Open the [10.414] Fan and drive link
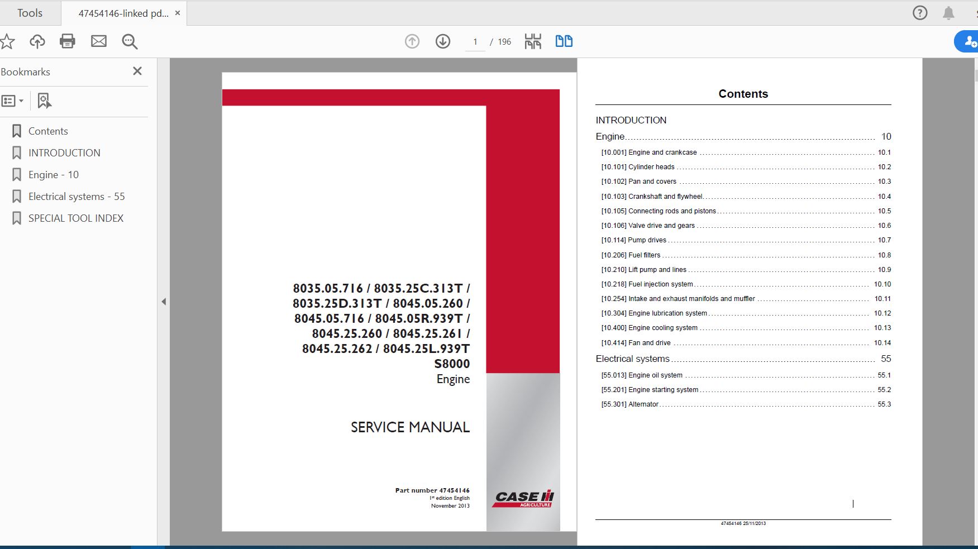Screen dimensions: 978x549 746,343
